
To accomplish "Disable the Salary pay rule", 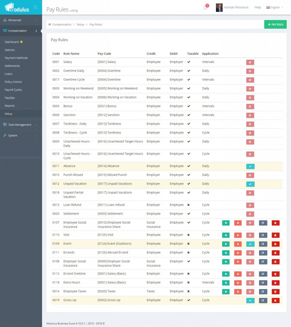I will coord(250,62).
